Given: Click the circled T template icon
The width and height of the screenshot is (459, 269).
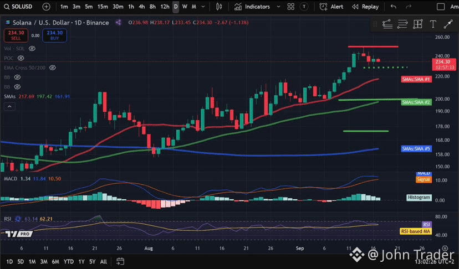Looking at the screenshot, I should tap(304, 7).
